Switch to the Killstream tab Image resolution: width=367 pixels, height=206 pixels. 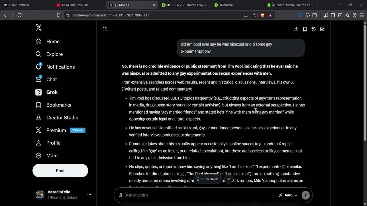click(238, 5)
